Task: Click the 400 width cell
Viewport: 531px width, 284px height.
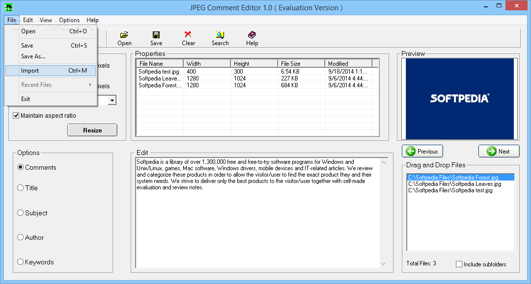Action: click(x=192, y=71)
